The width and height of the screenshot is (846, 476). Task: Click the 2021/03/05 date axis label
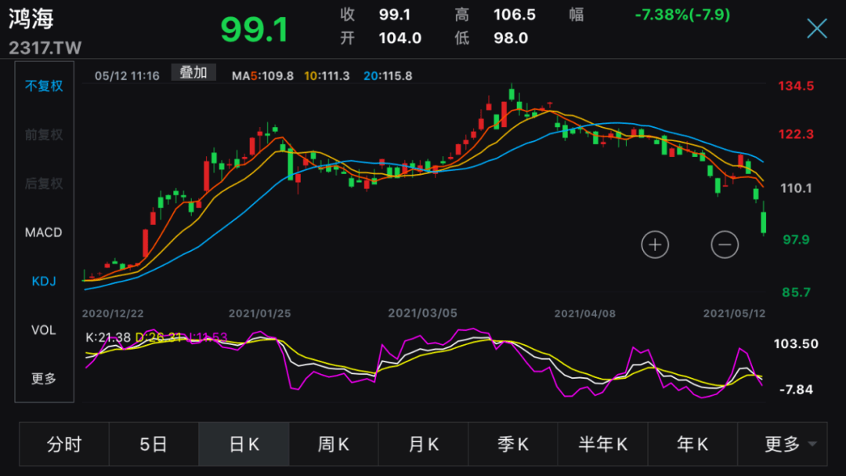[x=422, y=314]
